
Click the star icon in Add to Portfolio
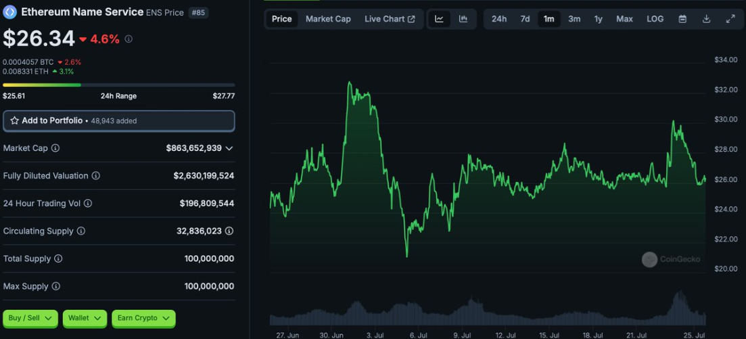point(15,120)
